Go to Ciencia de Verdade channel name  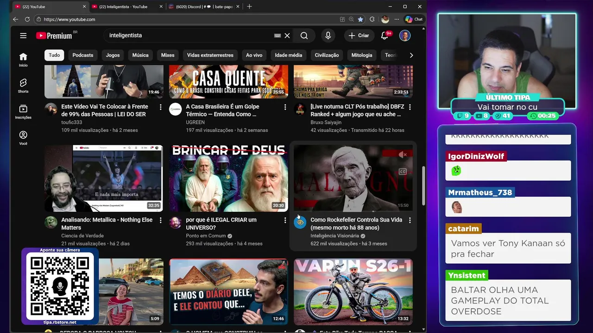[82, 236]
